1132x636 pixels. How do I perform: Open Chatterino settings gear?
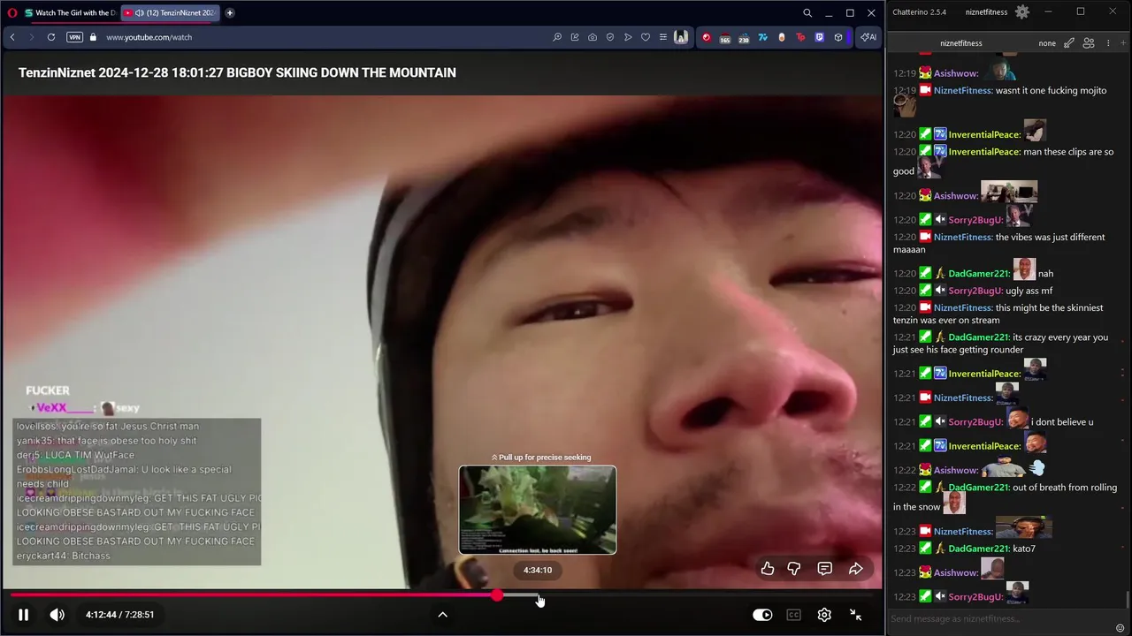(x=1022, y=12)
